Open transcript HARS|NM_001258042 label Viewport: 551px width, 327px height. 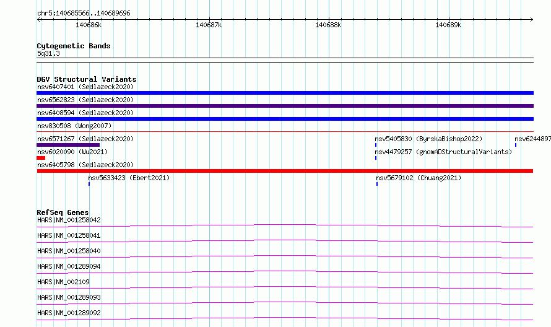69,220
